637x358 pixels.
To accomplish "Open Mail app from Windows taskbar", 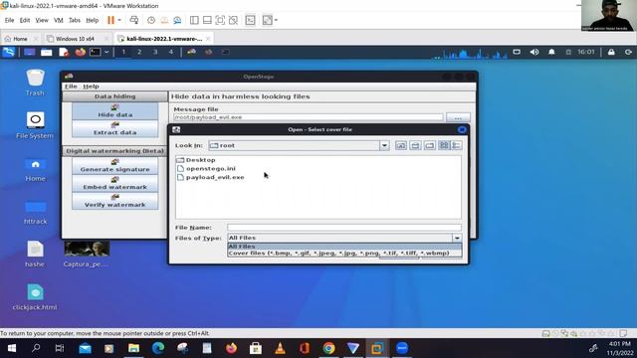I will [x=85, y=348].
